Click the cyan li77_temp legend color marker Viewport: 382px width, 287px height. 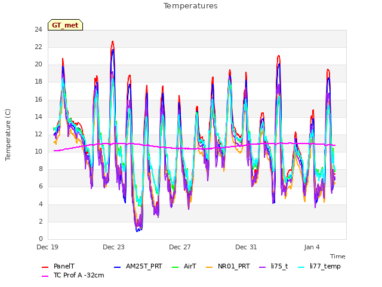(301, 267)
